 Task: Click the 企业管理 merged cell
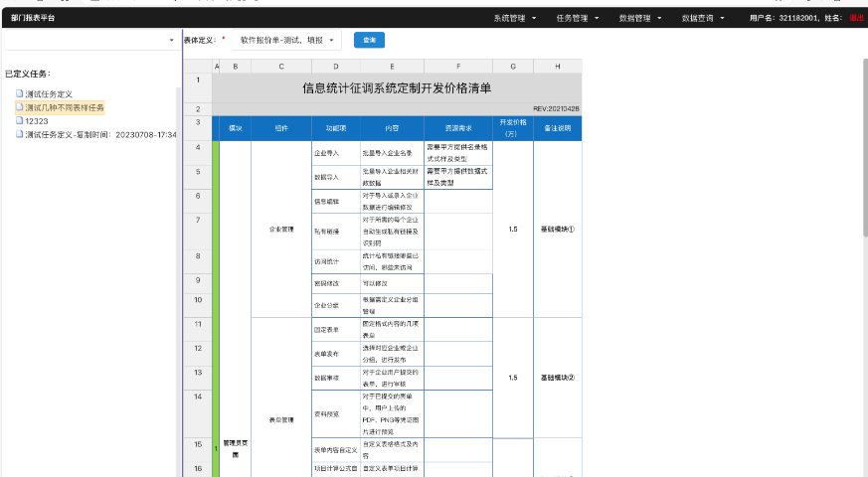point(281,230)
